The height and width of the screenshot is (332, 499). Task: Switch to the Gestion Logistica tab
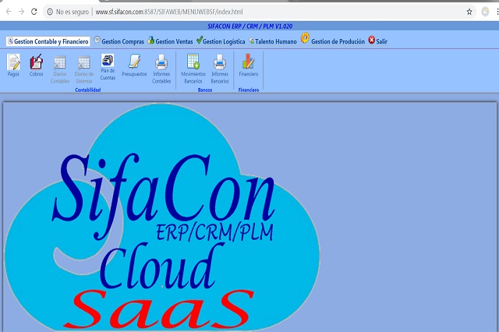221,41
